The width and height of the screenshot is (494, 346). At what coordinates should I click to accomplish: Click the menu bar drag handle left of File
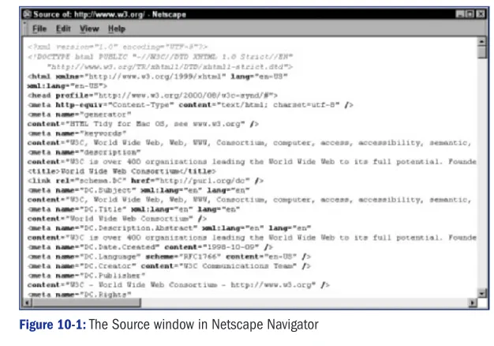[x=25, y=28]
